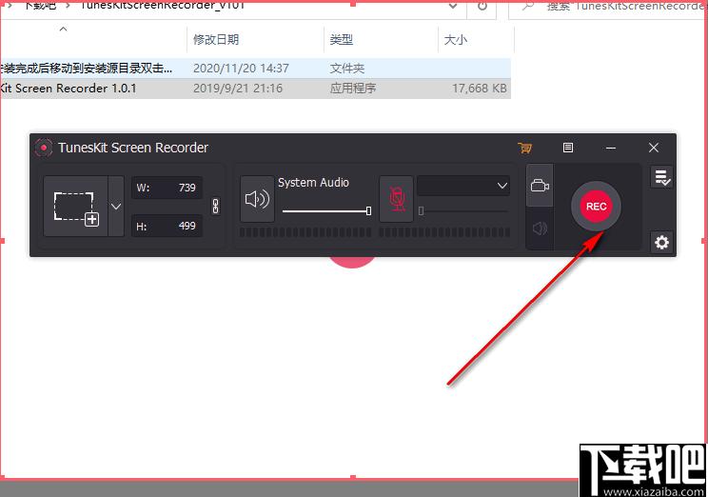Click the Explorer search box
Image resolution: width=708 pixels, height=497 pixels.
tap(609, 7)
